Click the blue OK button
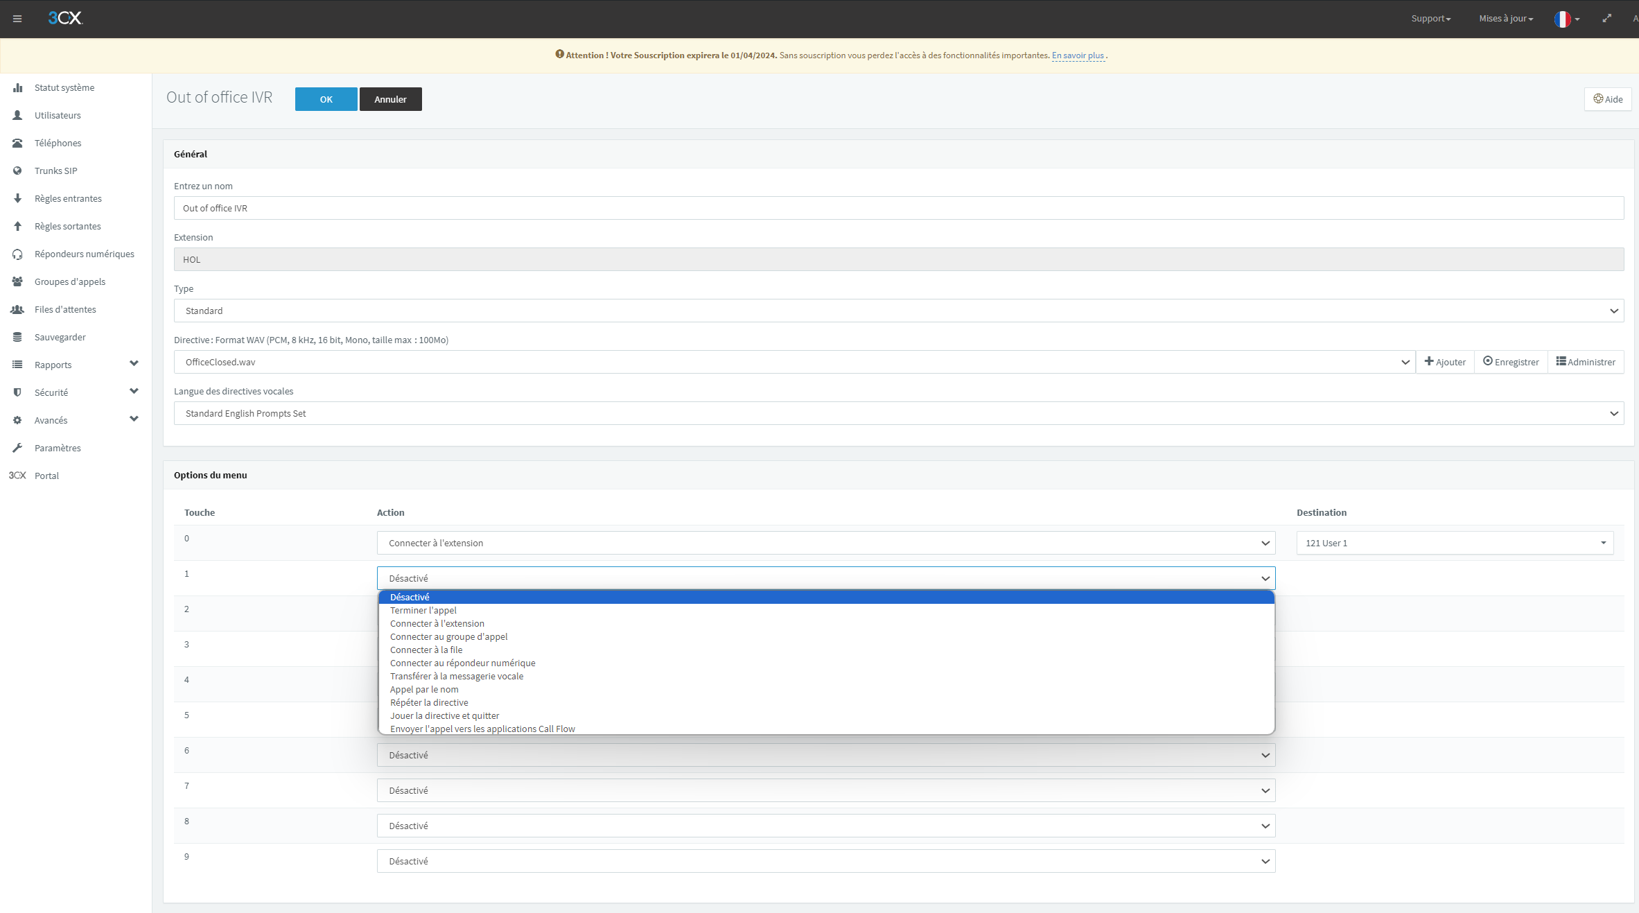Screen dimensions: 1639x913 point(326,99)
